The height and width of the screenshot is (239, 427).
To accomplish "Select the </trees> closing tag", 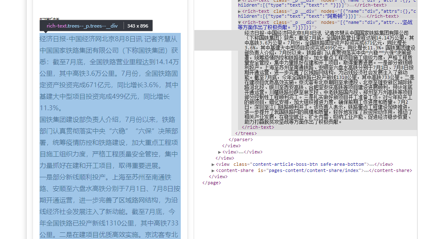I will coord(246,133).
